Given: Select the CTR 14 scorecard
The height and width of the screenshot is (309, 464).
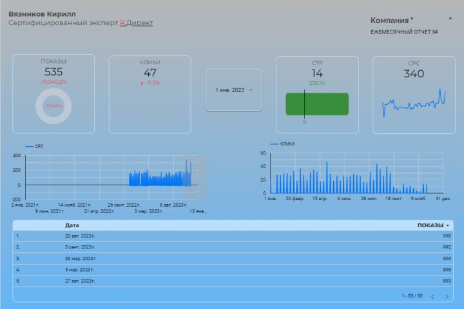Looking at the screenshot, I should [317, 95].
